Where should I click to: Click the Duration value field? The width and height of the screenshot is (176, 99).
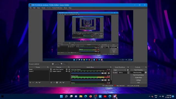[123, 73]
